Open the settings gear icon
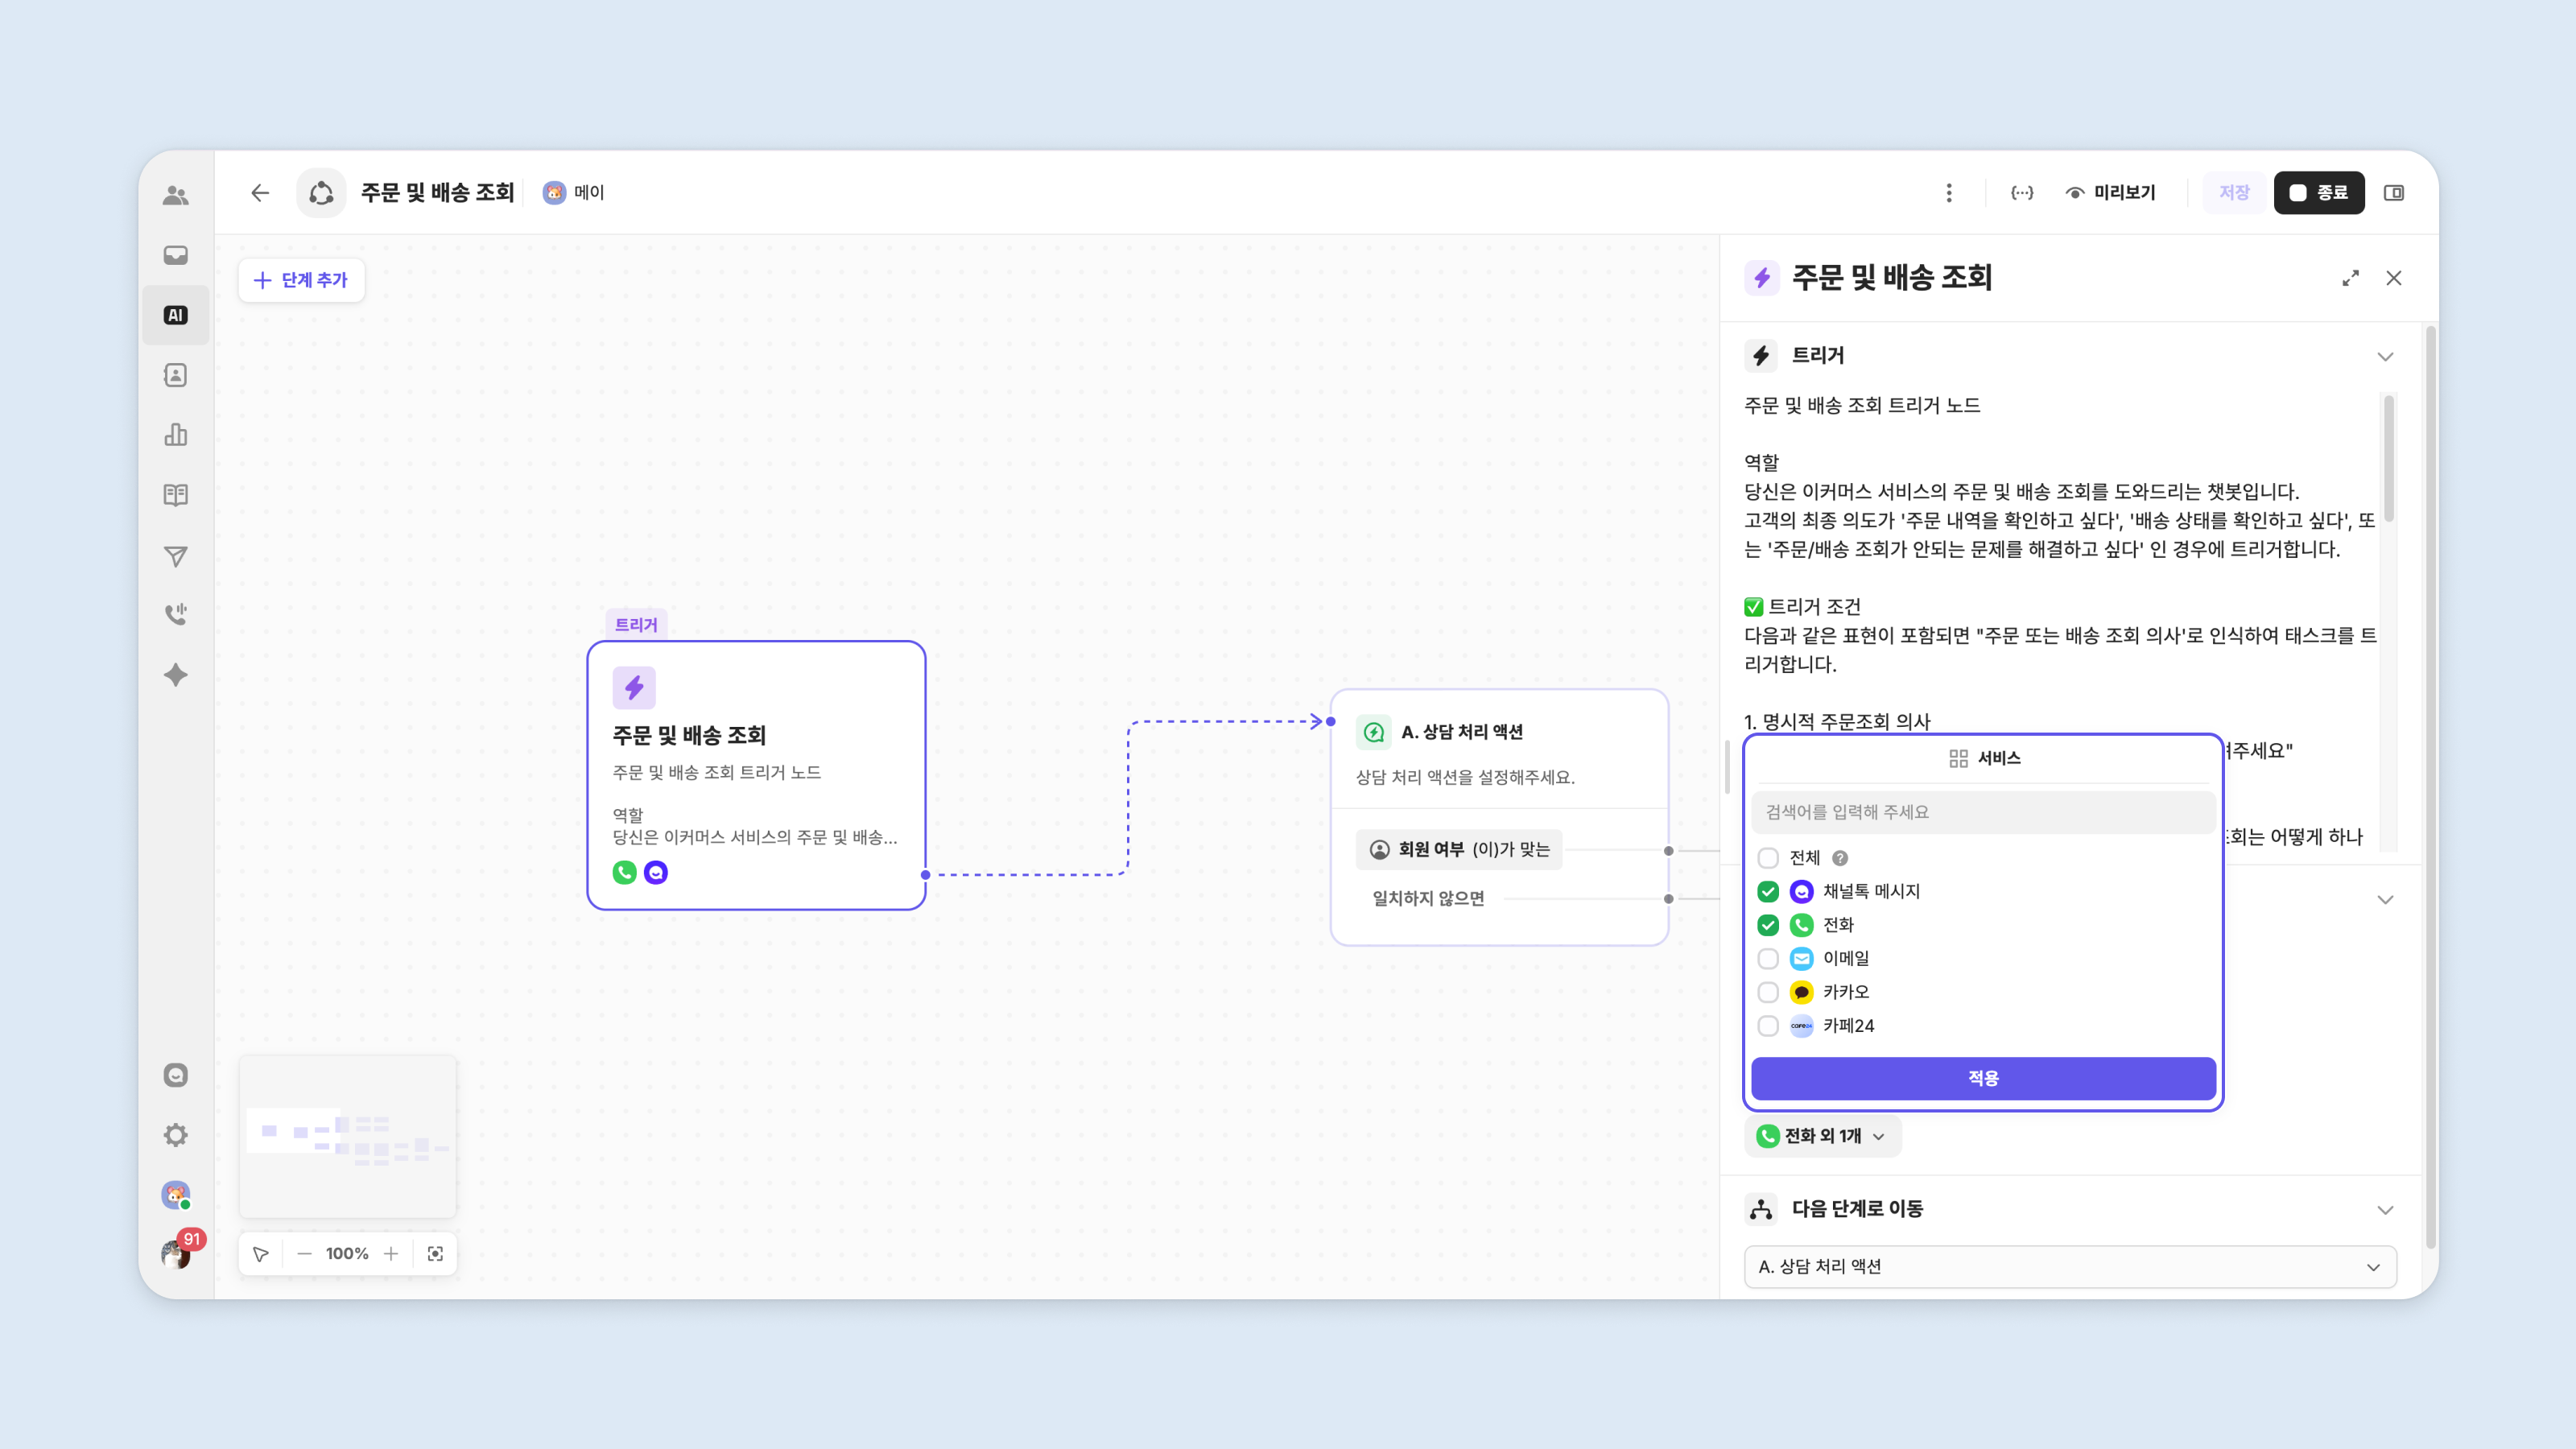Viewport: 2576px width, 1449px height. [x=175, y=1135]
